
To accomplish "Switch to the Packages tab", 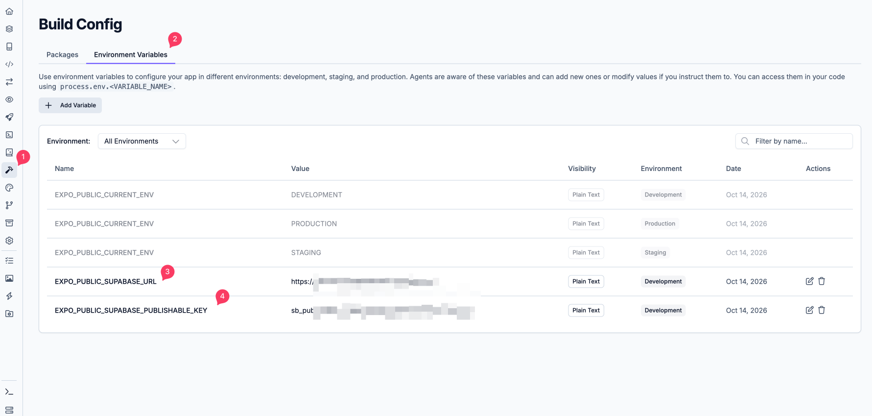I will click(x=62, y=55).
